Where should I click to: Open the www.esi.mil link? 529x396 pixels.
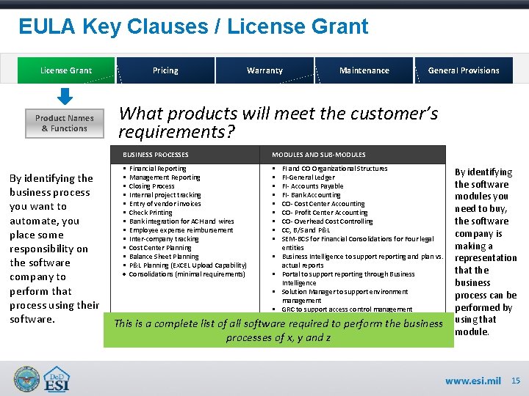click(x=473, y=381)
